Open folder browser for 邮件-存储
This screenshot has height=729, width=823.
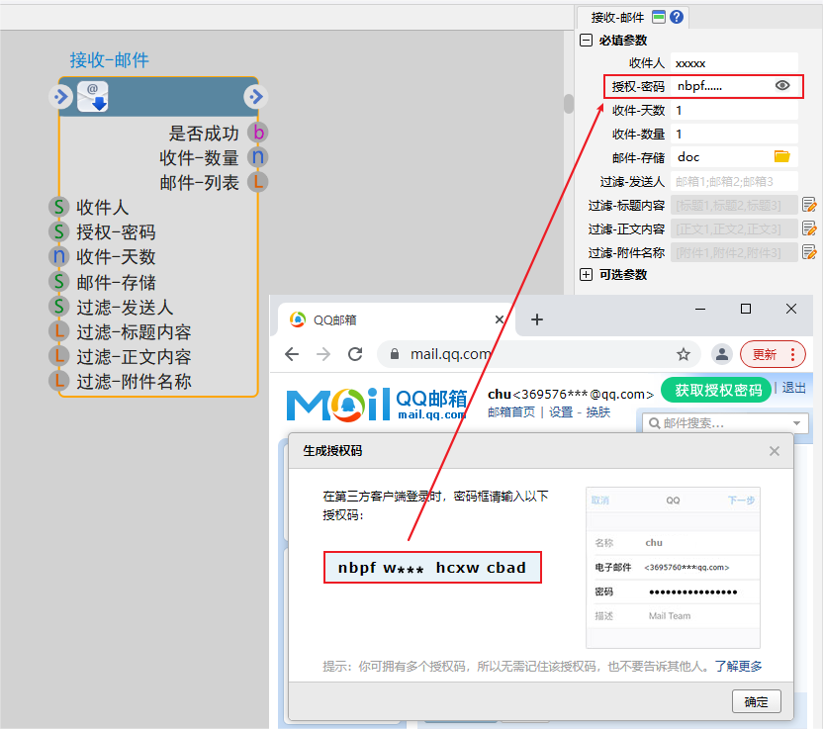[x=782, y=156]
